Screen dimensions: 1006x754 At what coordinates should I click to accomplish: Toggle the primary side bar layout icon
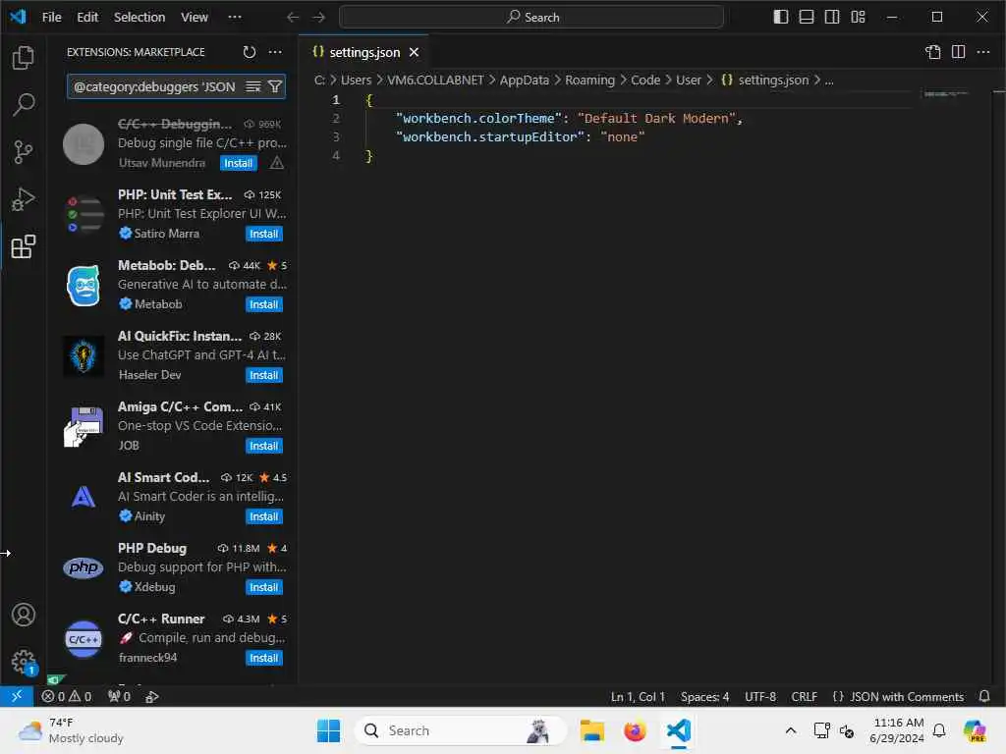(781, 18)
